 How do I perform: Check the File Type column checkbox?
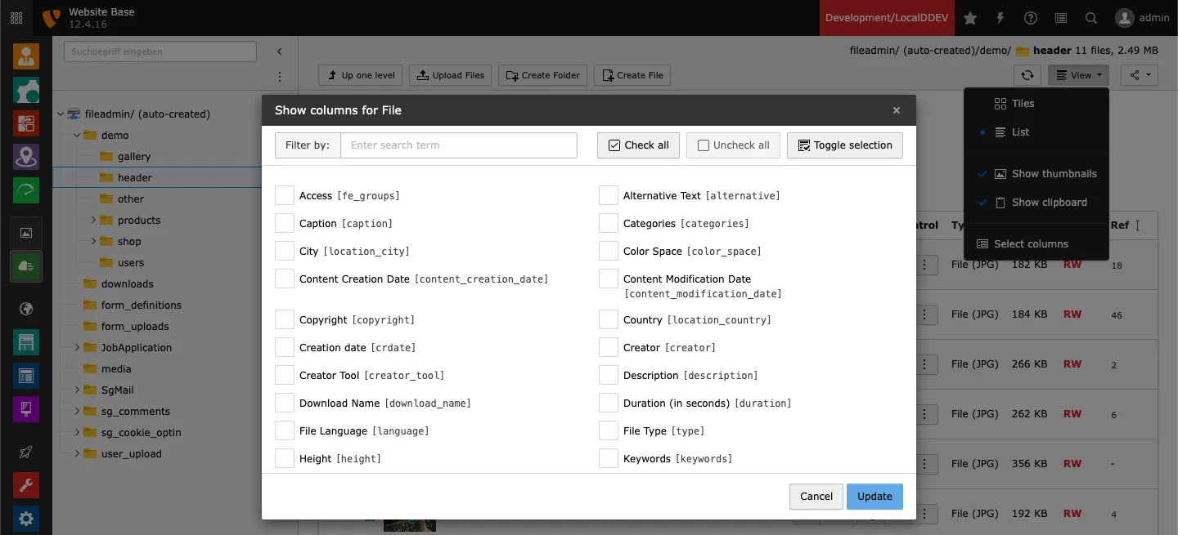pyautogui.click(x=609, y=430)
